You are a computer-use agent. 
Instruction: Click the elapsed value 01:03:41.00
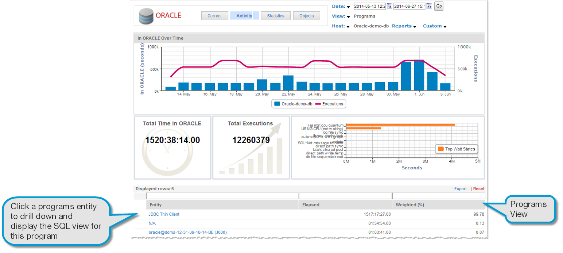[x=379, y=232]
